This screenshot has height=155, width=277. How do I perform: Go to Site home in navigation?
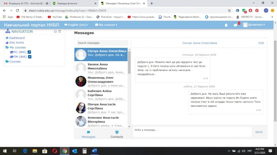pyautogui.click(x=16, y=43)
